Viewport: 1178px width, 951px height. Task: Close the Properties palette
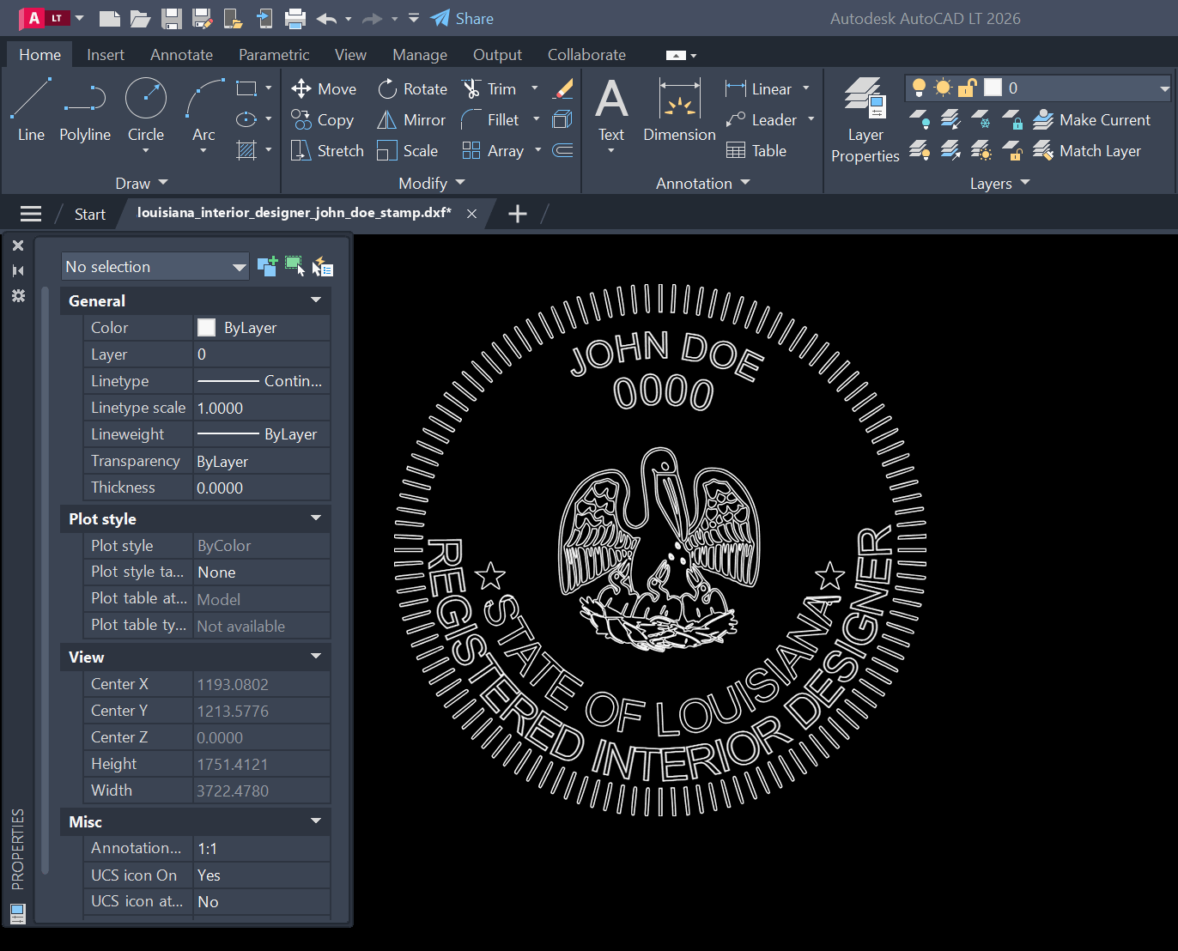pyautogui.click(x=18, y=245)
